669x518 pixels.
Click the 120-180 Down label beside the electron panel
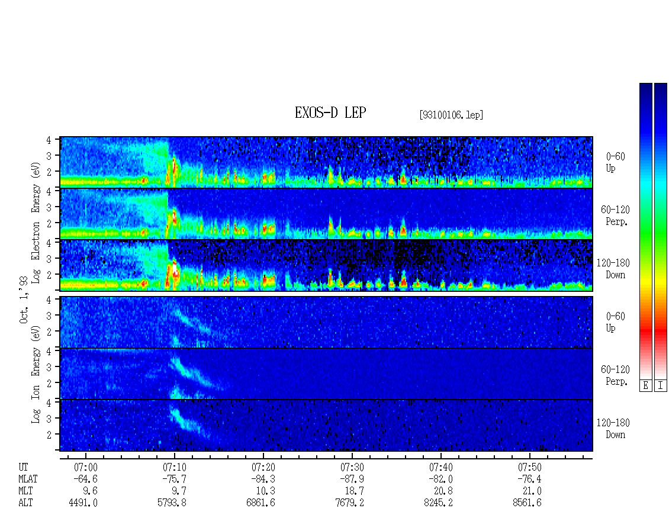(x=613, y=269)
